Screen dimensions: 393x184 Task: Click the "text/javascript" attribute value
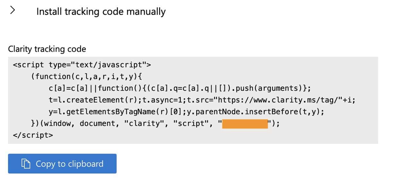pos(108,65)
